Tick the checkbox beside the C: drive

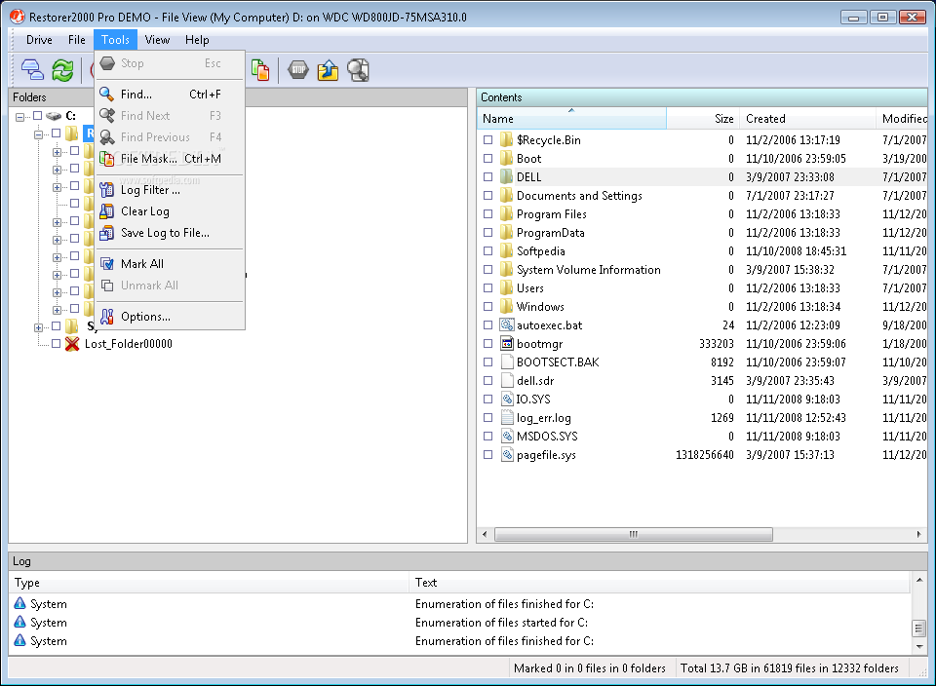(38, 116)
